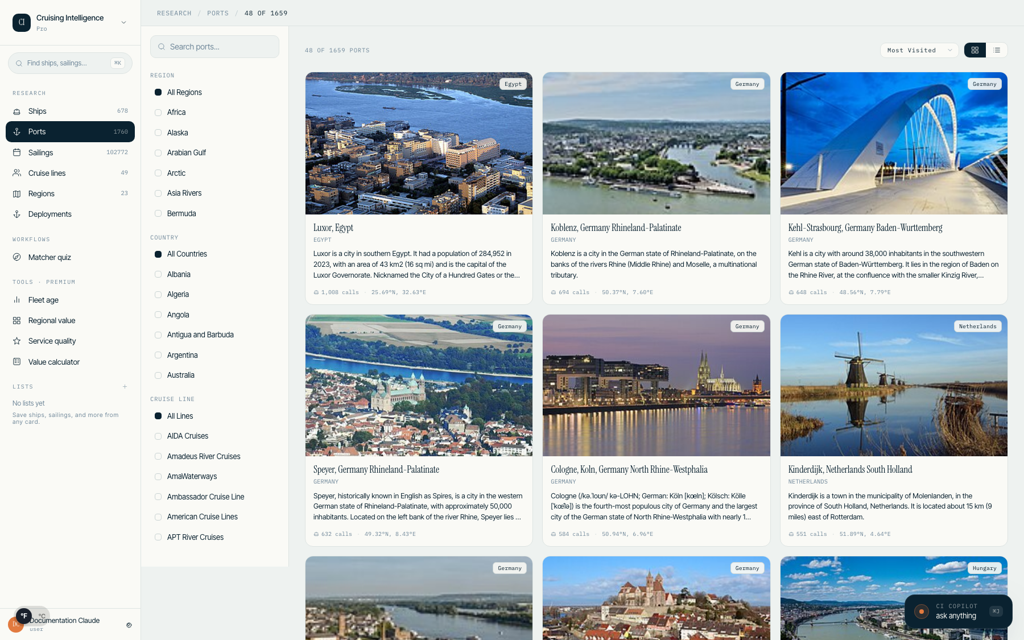Open the Ships section icon
Image resolution: width=1024 pixels, height=640 pixels.
[x=17, y=112]
